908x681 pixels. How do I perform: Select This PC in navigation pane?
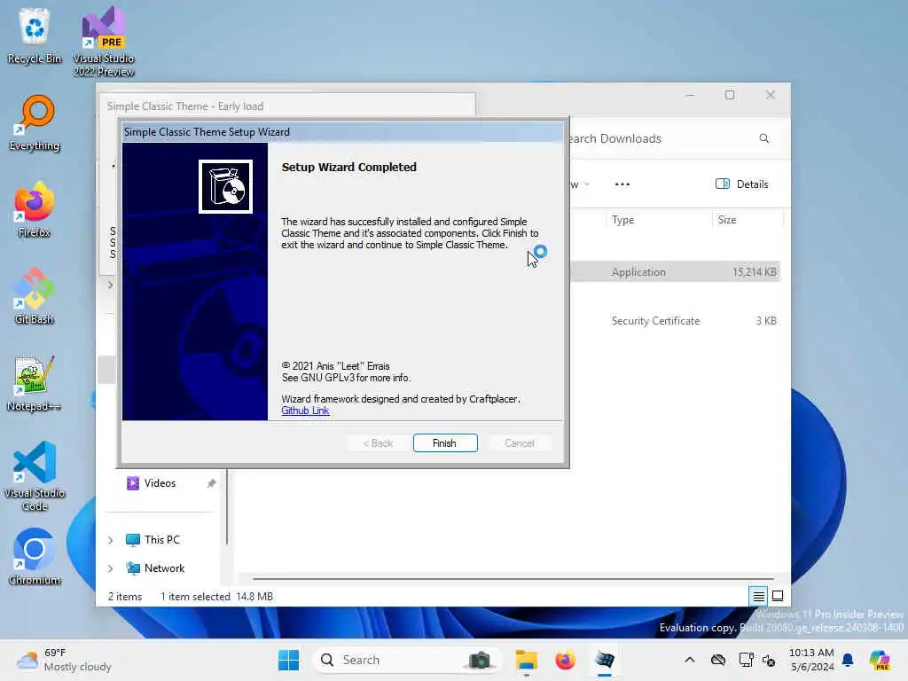pos(161,540)
